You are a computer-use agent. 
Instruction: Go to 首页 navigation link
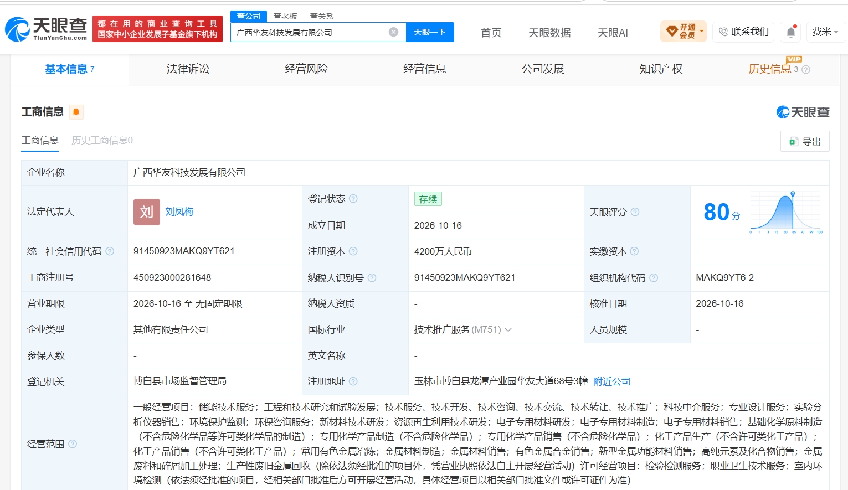(491, 33)
